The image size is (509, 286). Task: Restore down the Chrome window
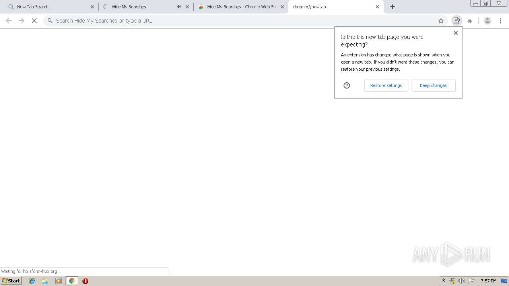coord(486,4)
